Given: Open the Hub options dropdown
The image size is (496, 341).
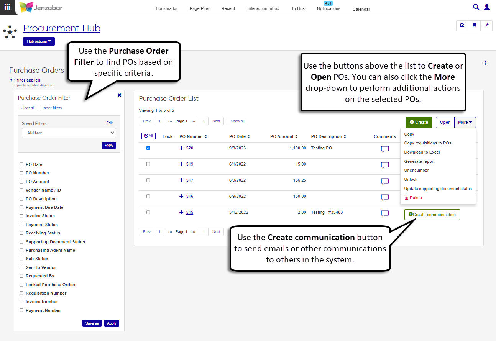Looking at the screenshot, I should [x=39, y=41].
